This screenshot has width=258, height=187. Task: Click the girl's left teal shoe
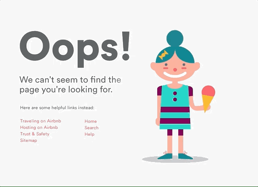[x=165, y=156]
